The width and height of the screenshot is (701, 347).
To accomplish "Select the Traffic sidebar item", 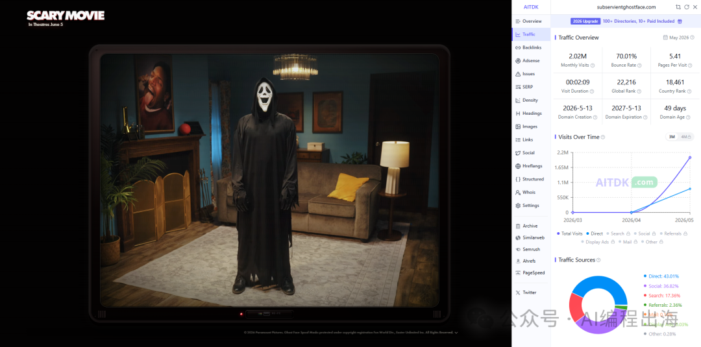I will point(531,34).
